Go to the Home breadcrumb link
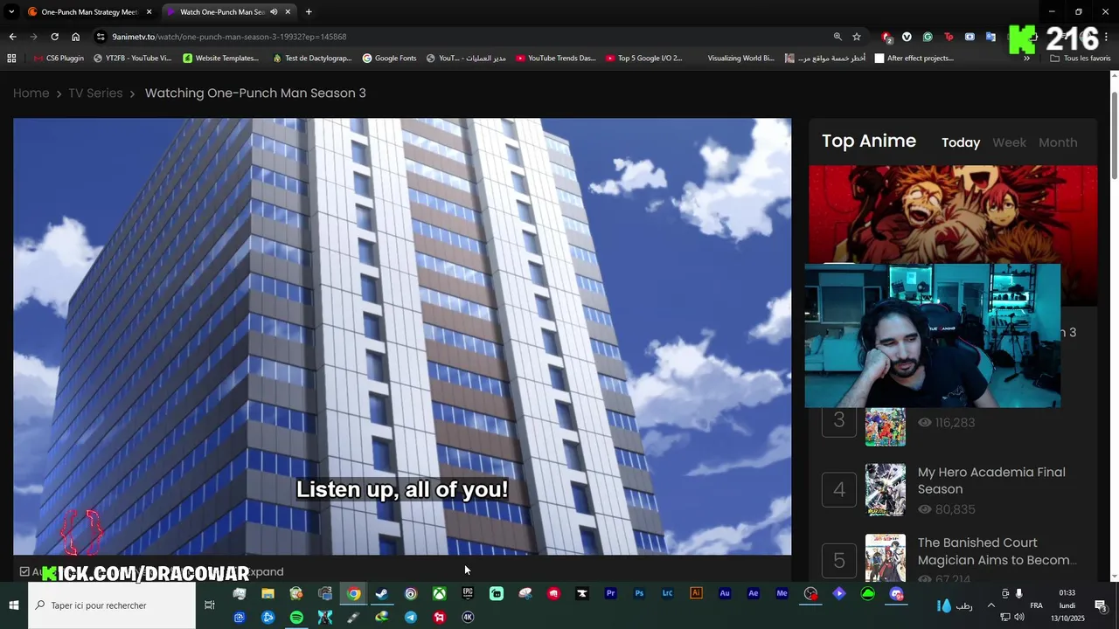Viewport: 1119px width, 629px height. [x=31, y=93]
